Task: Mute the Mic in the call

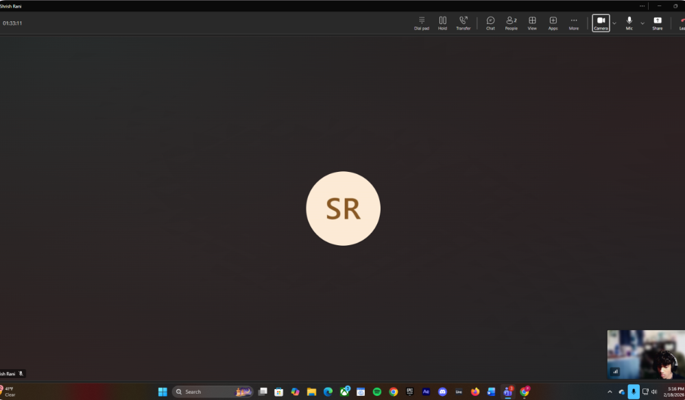Action: click(629, 23)
